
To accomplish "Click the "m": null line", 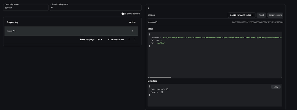I will pos(156,41).
